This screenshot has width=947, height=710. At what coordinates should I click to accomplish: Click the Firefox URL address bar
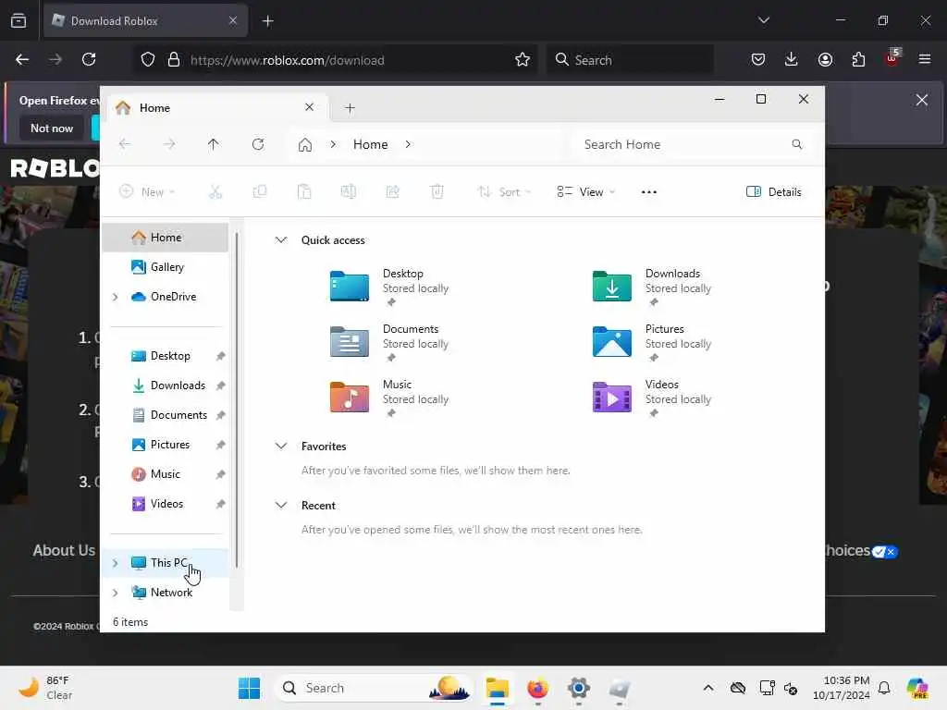click(x=335, y=60)
